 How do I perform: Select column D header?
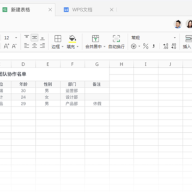(23, 64)
